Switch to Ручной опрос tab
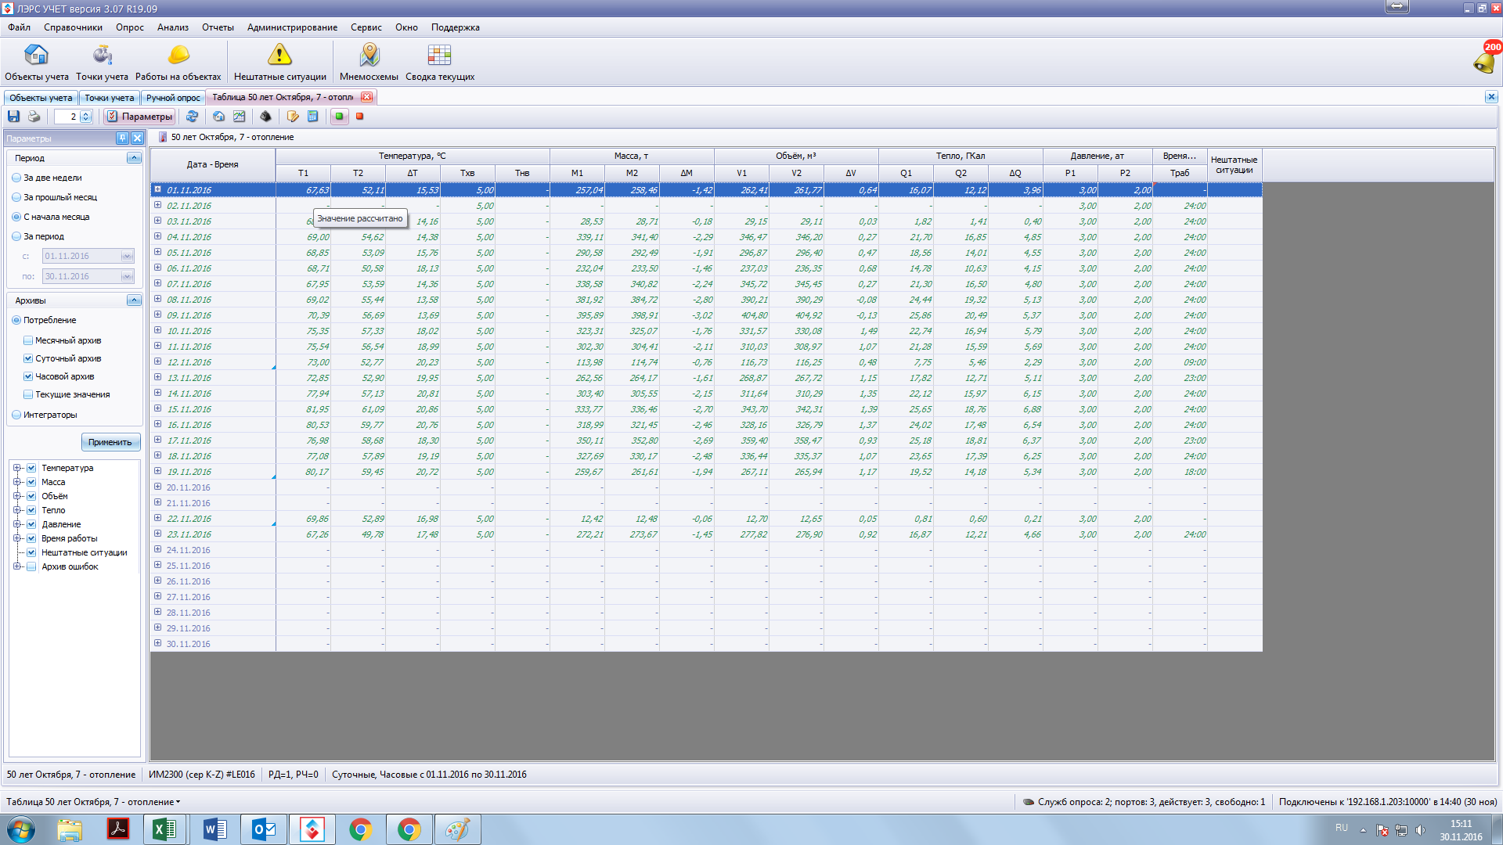The width and height of the screenshot is (1503, 845). (173, 98)
